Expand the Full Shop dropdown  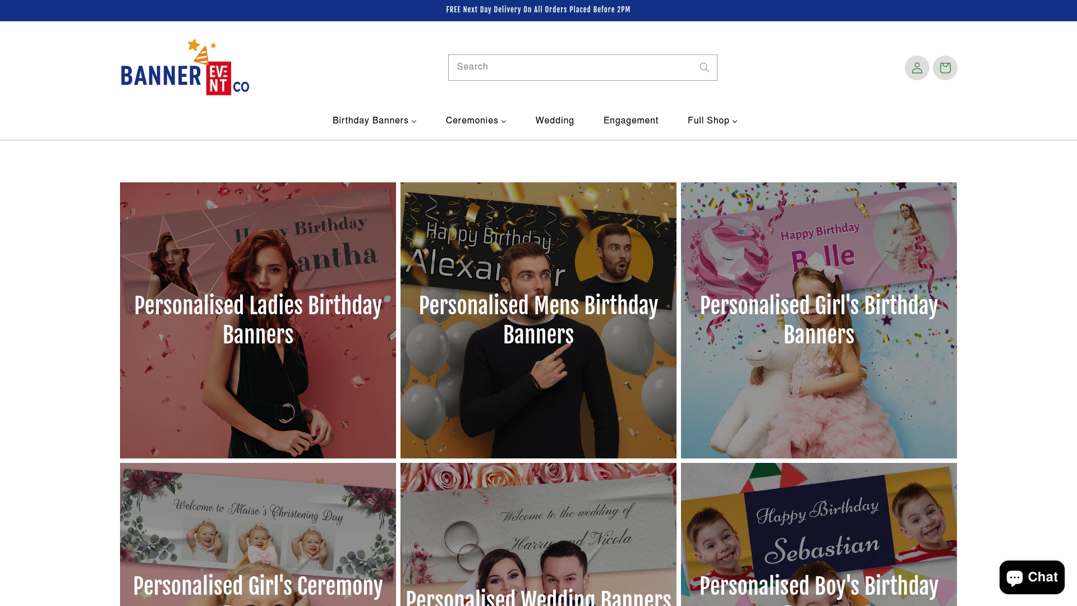click(x=712, y=121)
